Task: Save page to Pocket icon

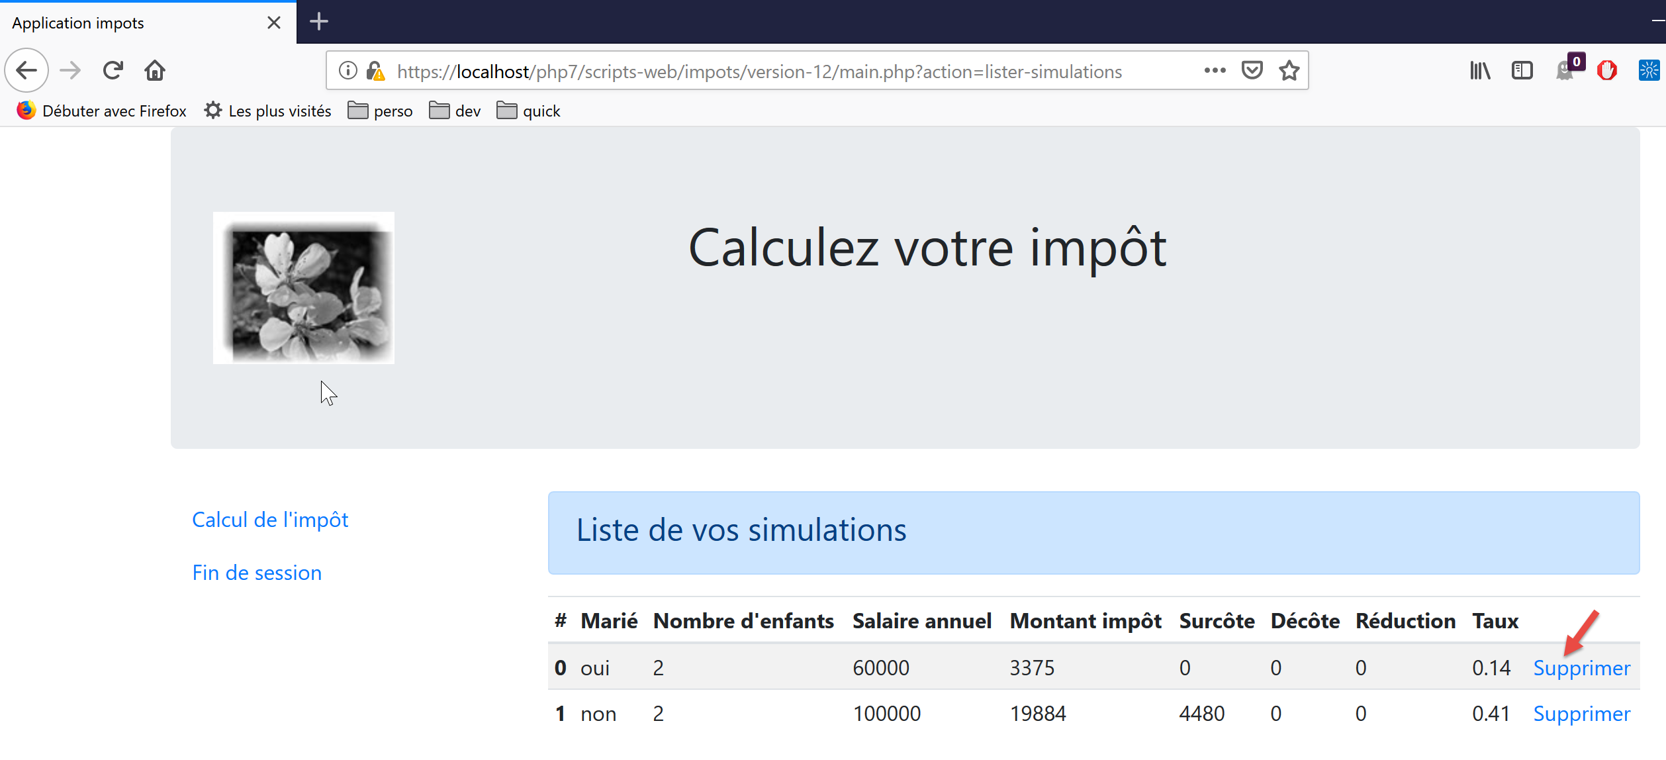Action: coord(1252,70)
